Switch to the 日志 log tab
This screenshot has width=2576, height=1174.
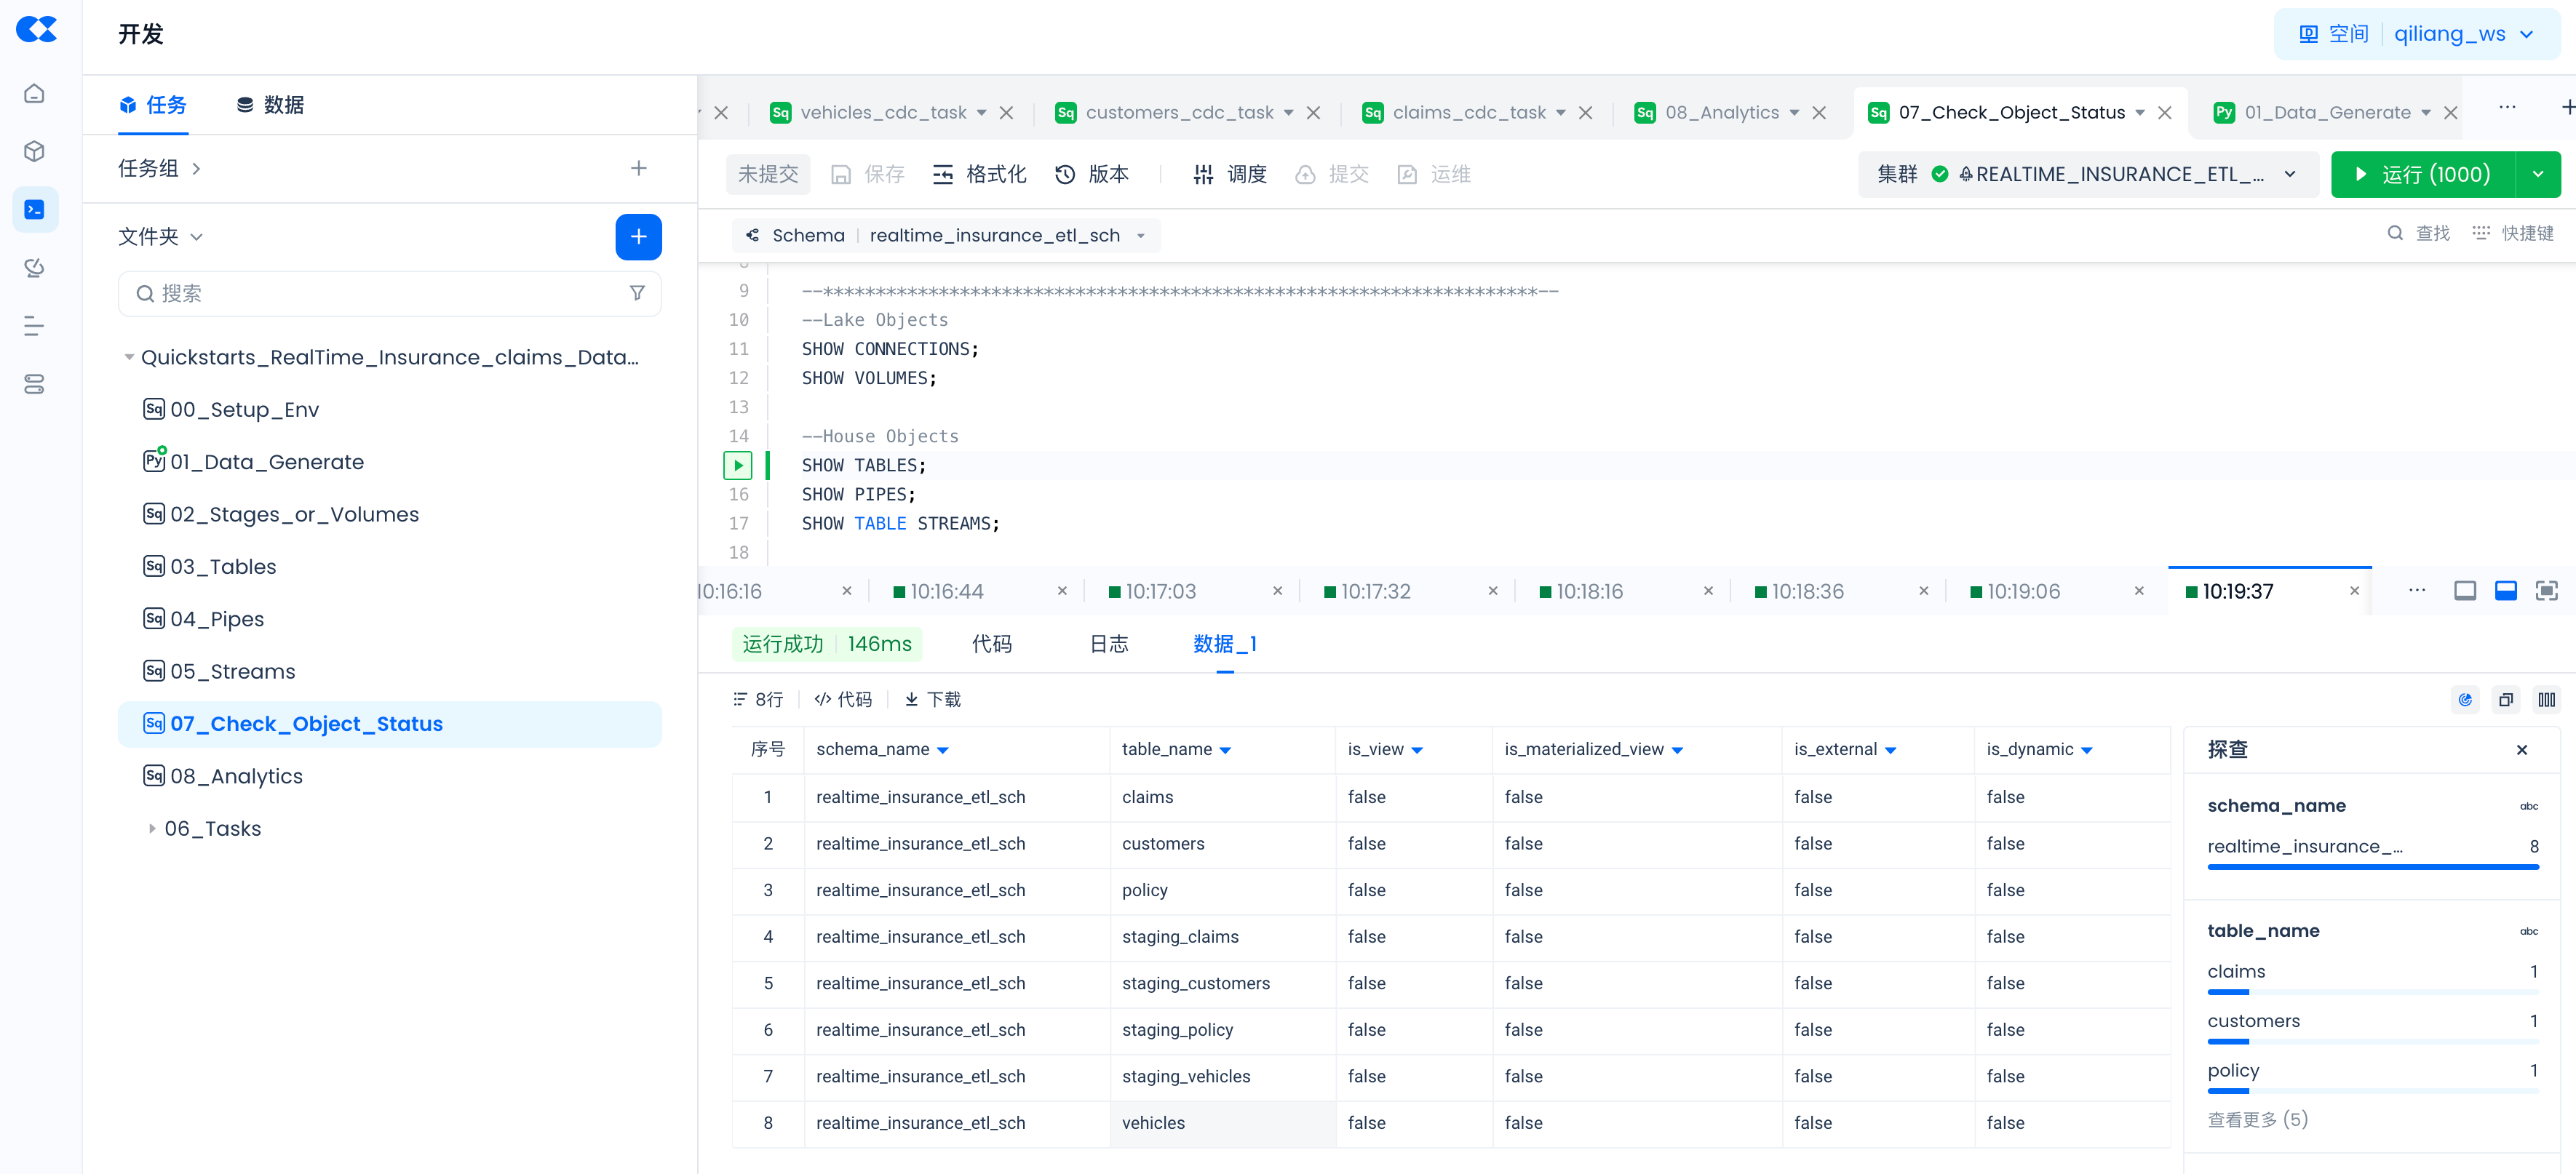coord(1108,644)
